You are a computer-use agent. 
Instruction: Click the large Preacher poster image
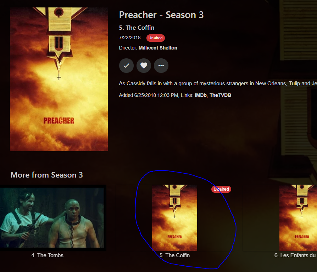[59, 79]
